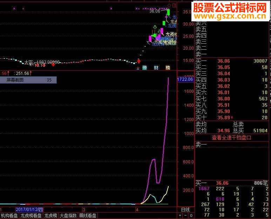271x219 pixels.
Task: Click the 停 trading-halt marker icon
Action: pyautogui.click(x=145, y=68)
